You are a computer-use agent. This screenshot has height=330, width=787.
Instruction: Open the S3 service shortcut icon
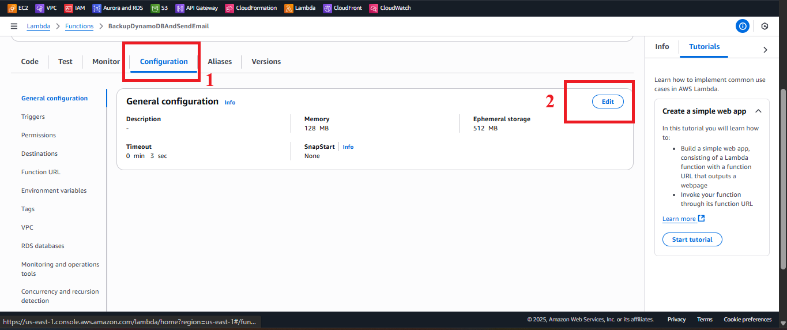tap(155, 8)
